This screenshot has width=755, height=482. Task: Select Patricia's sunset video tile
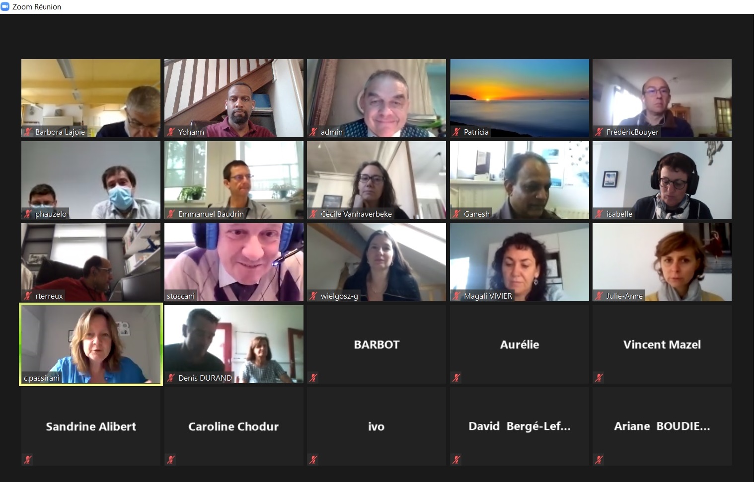520,98
